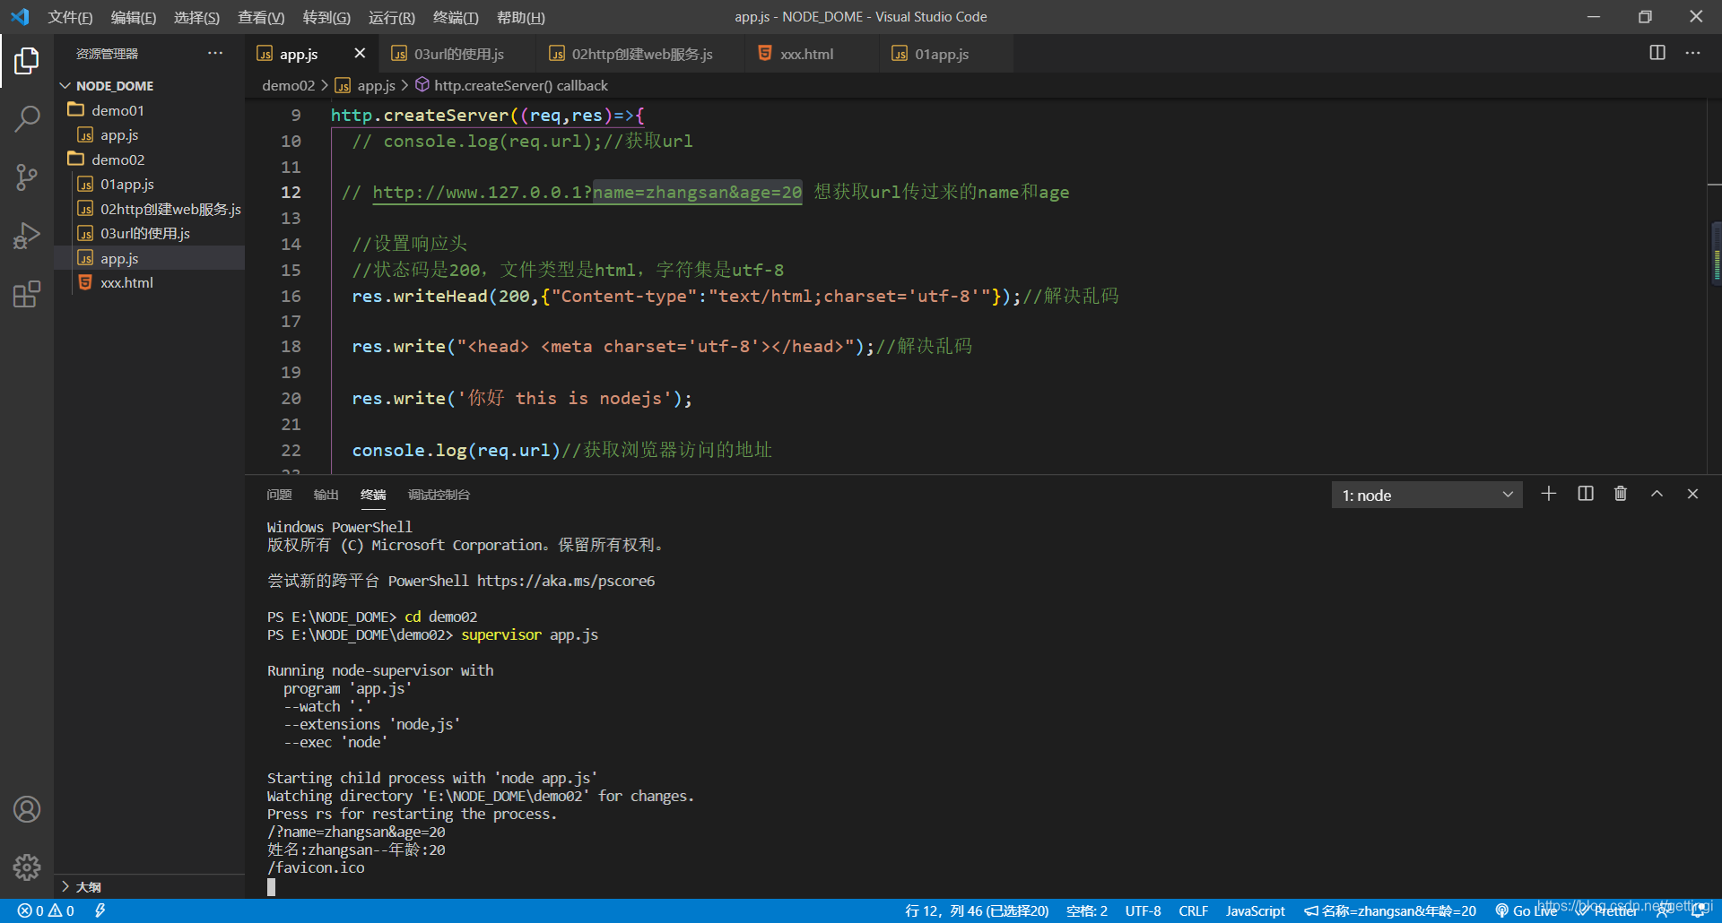Open the terminal selector dropdown '1: node'
This screenshot has width=1722, height=923.
pos(1427,495)
